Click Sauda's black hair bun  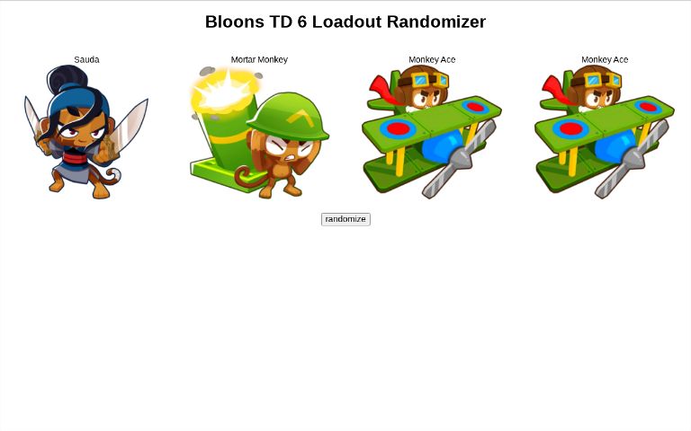click(68, 78)
